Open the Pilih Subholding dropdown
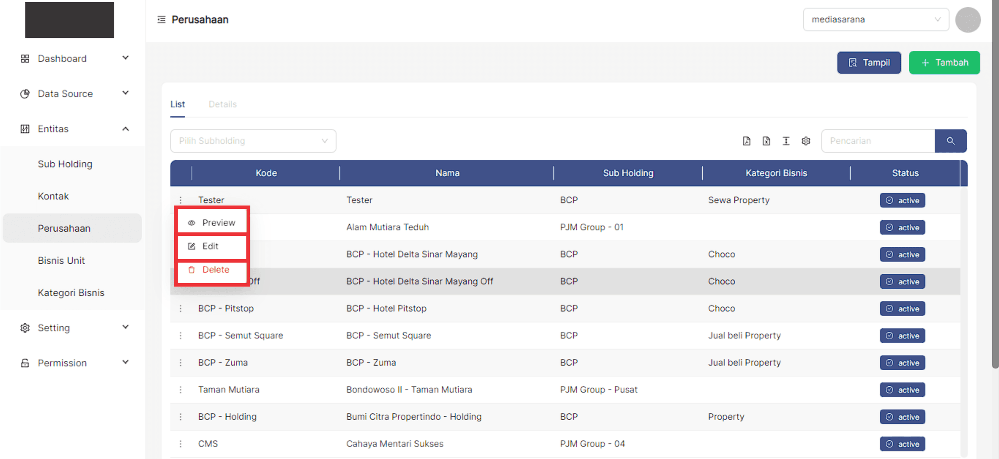The width and height of the screenshot is (999, 459). click(253, 141)
